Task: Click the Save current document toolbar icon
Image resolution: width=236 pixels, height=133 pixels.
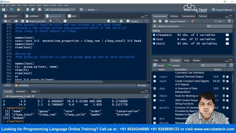Action: pos(28,10)
